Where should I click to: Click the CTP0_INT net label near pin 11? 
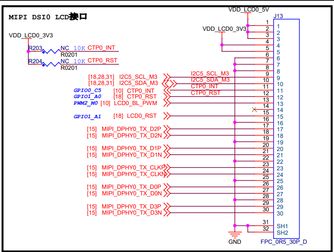tap(204, 86)
